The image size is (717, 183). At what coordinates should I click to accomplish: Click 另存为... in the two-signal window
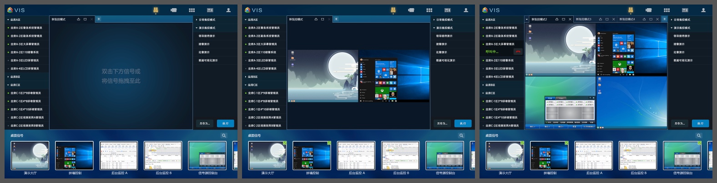[442, 123]
